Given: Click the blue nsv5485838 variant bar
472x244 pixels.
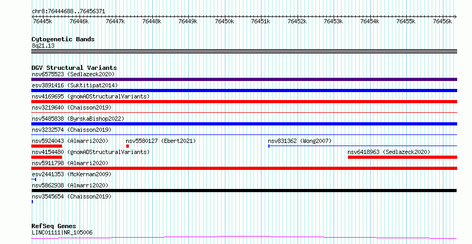Looking at the screenshot, I should tap(244, 124).
